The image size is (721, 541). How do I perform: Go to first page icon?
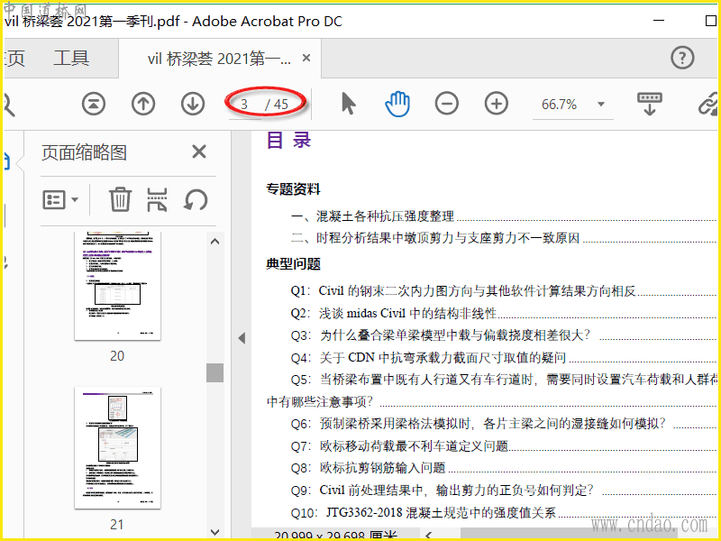coord(94,104)
